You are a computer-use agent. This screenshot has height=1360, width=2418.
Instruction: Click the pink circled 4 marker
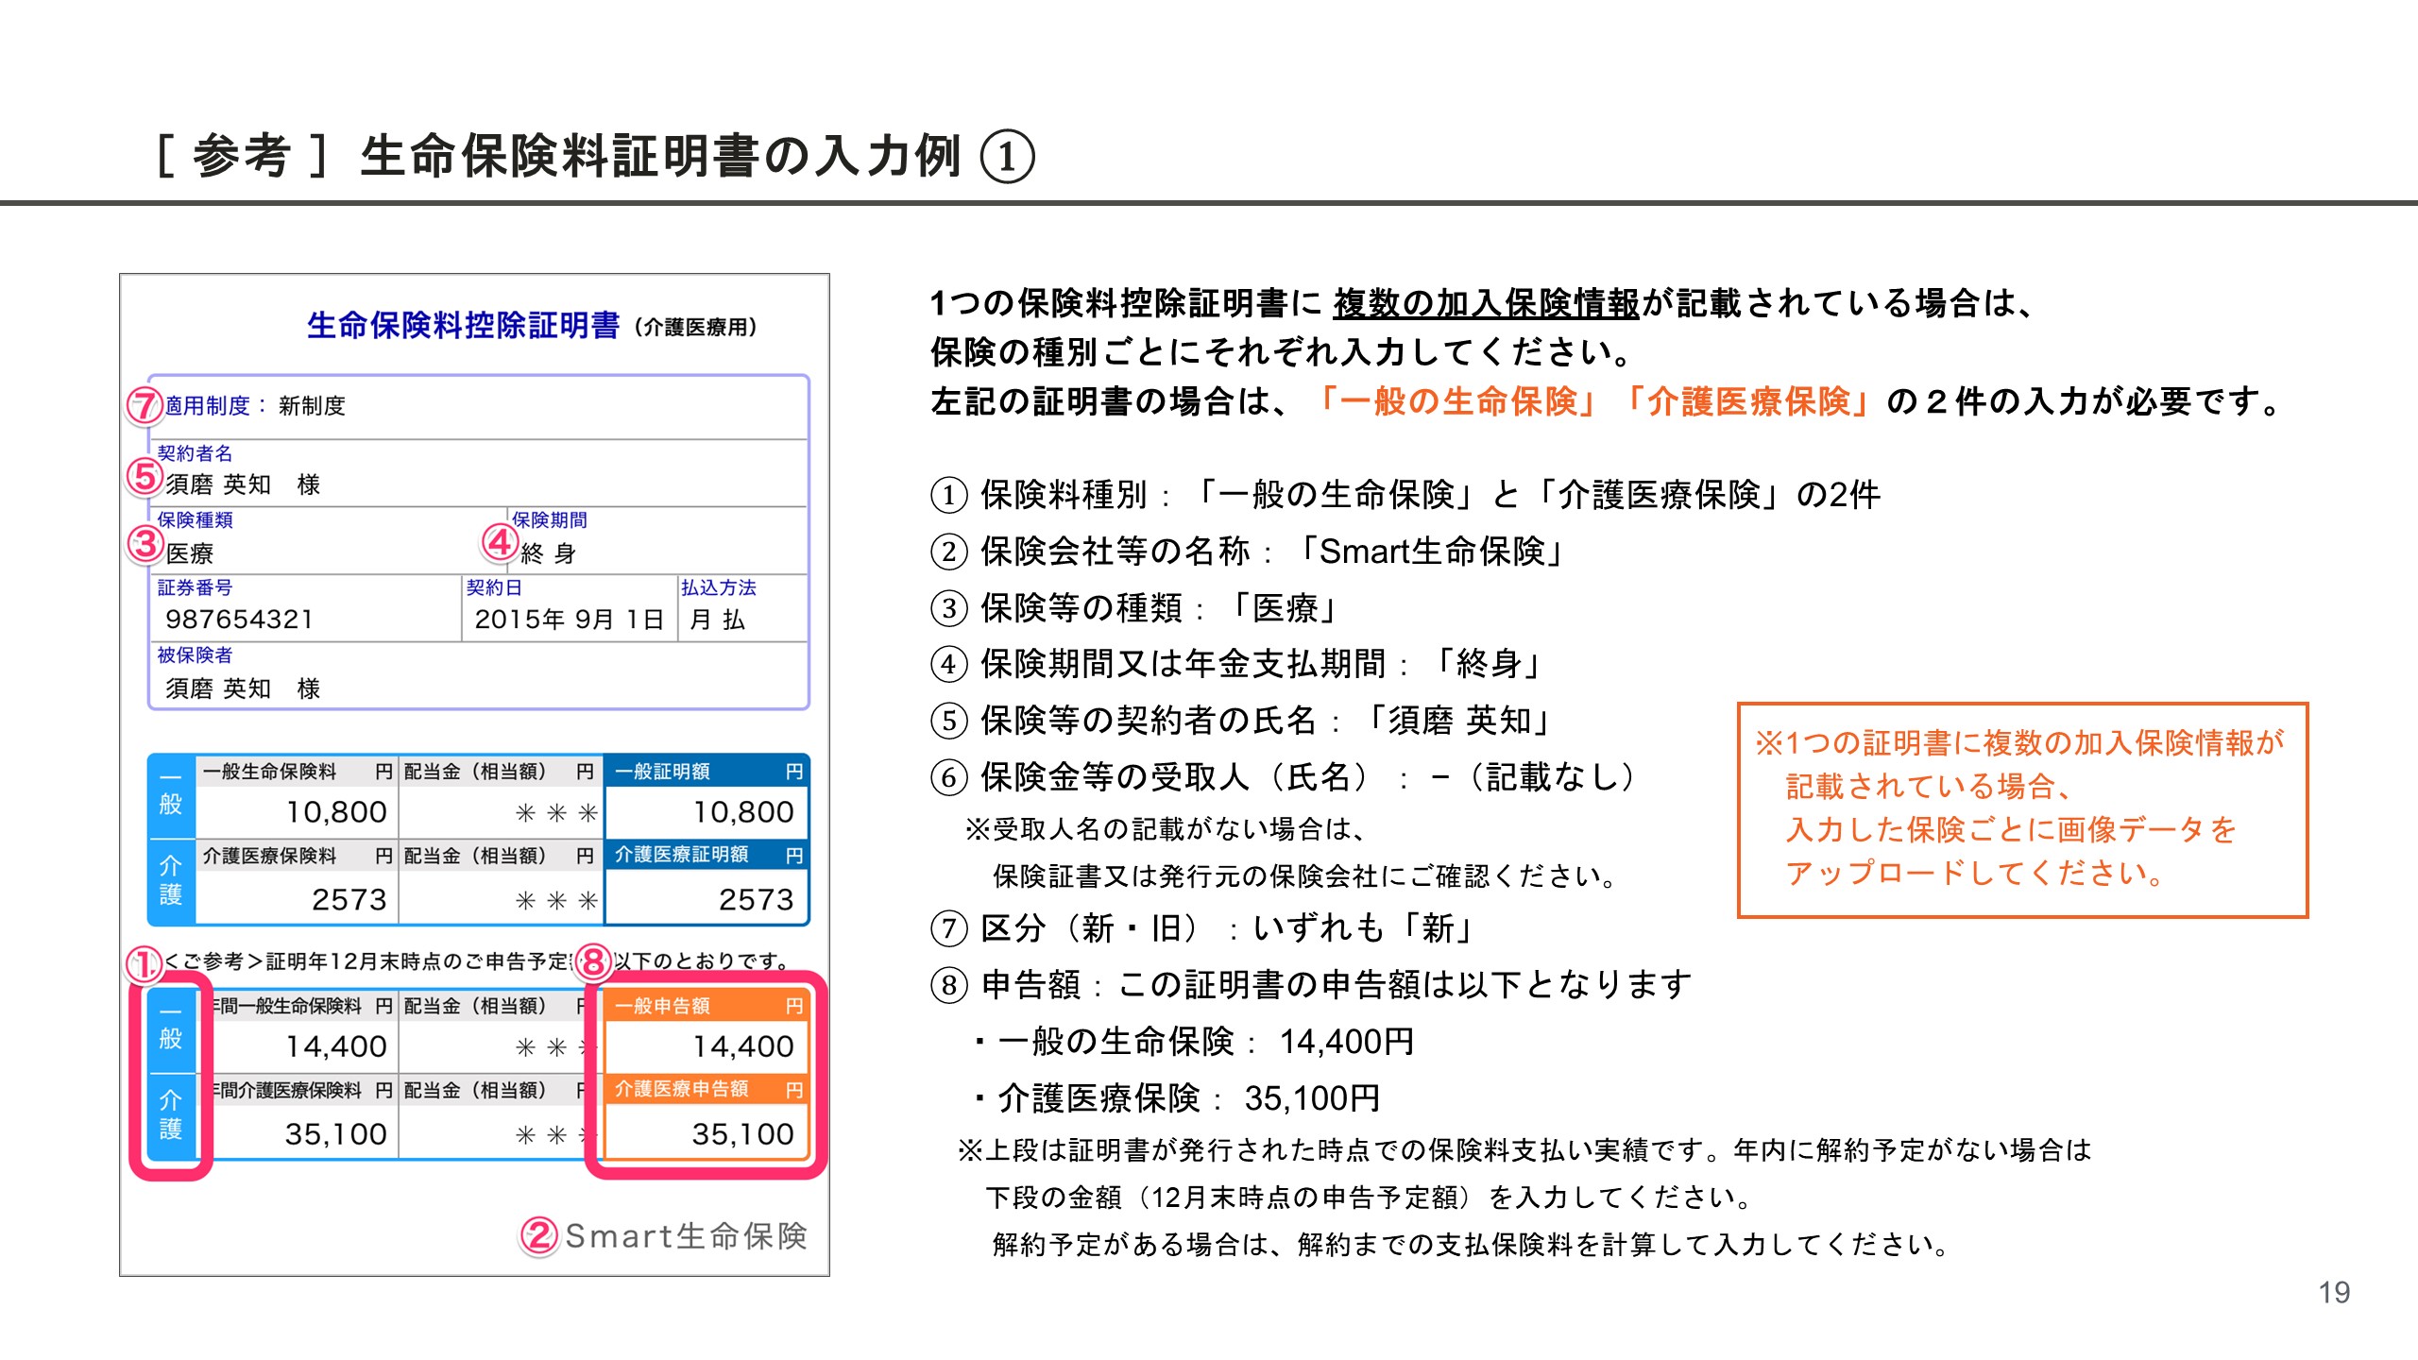[x=500, y=542]
